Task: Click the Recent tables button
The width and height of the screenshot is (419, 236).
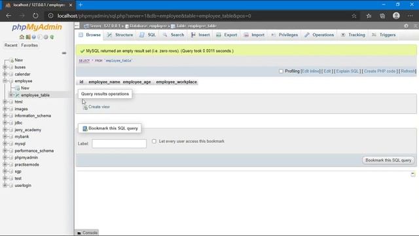Action: [10, 45]
